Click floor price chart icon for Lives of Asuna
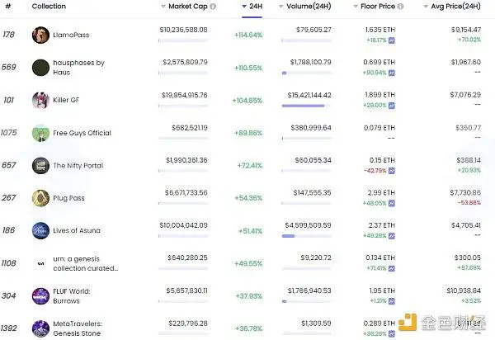Image resolution: width=495 pixels, height=340 pixels. coord(392,236)
